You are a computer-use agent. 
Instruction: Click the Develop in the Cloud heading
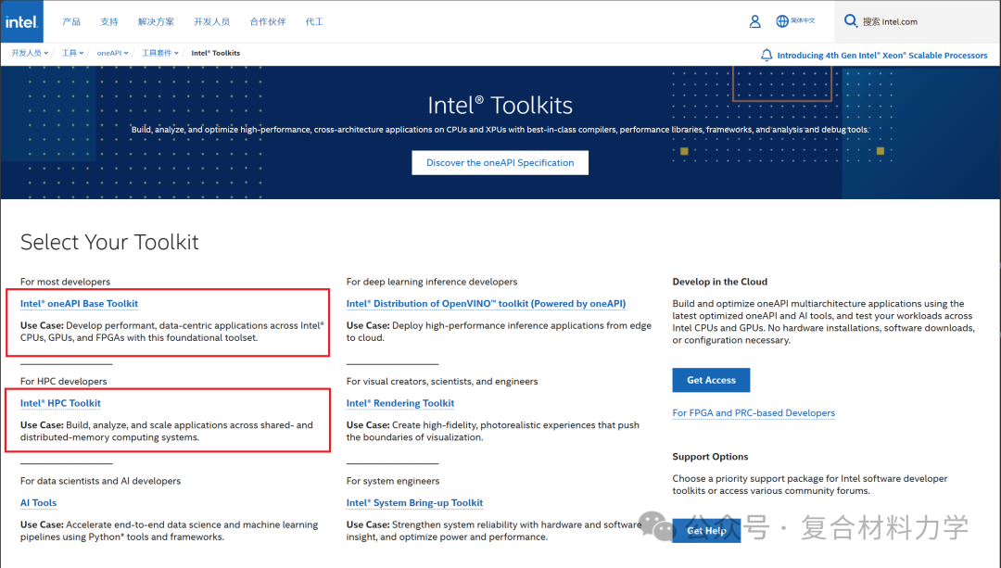click(x=719, y=282)
